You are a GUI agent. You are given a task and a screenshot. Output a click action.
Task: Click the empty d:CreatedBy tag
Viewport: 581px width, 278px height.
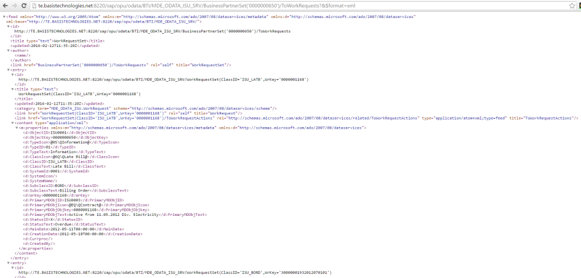point(38,243)
